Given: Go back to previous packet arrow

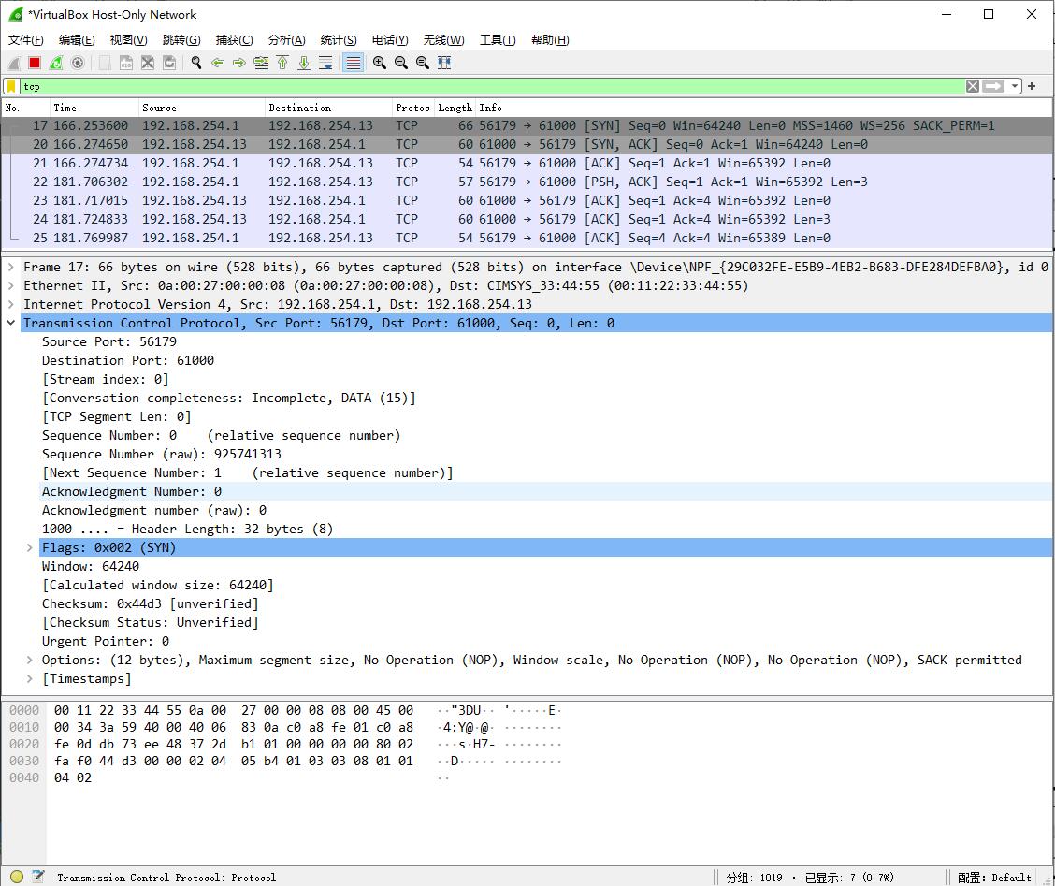Looking at the screenshot, I should click(218, 64).
